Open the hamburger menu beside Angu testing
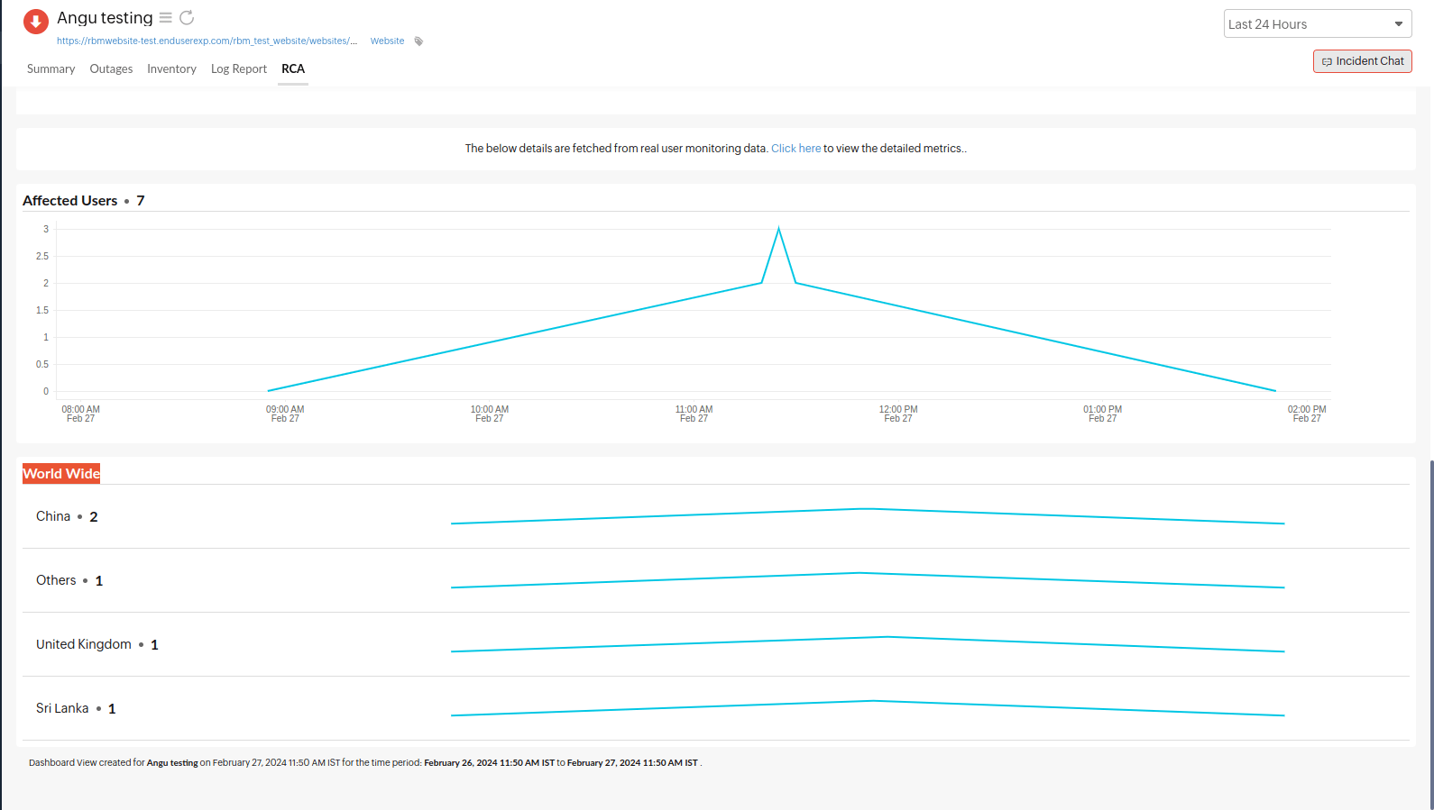The image size is (1434, 810). click(165, 18)
